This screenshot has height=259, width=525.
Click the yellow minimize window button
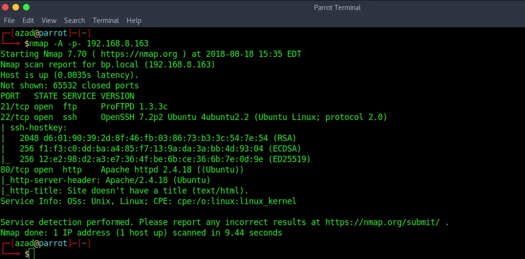pos(15,7)
